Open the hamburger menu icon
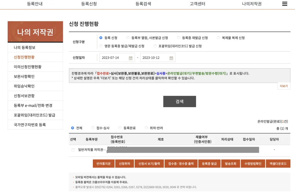The height and width of the screenshot is (195, 295). 285,4
